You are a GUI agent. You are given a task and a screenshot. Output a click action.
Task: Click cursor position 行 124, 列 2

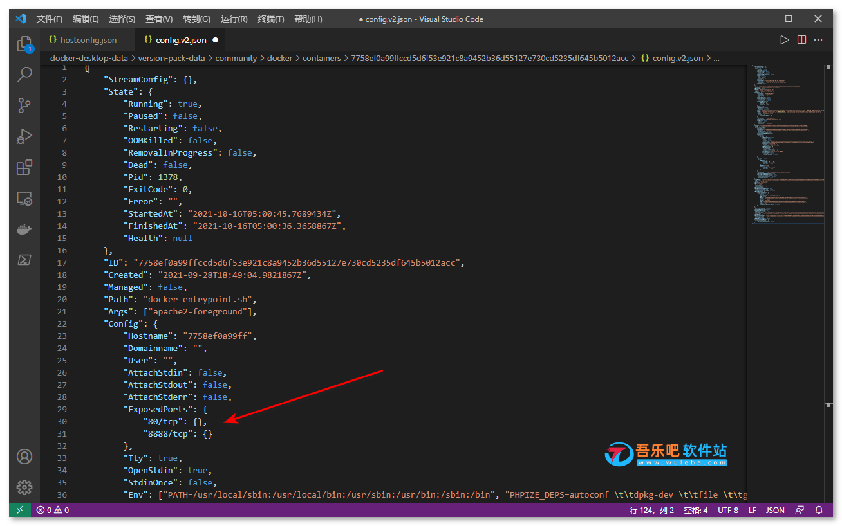pyautogui.click(x=651, y=510)
